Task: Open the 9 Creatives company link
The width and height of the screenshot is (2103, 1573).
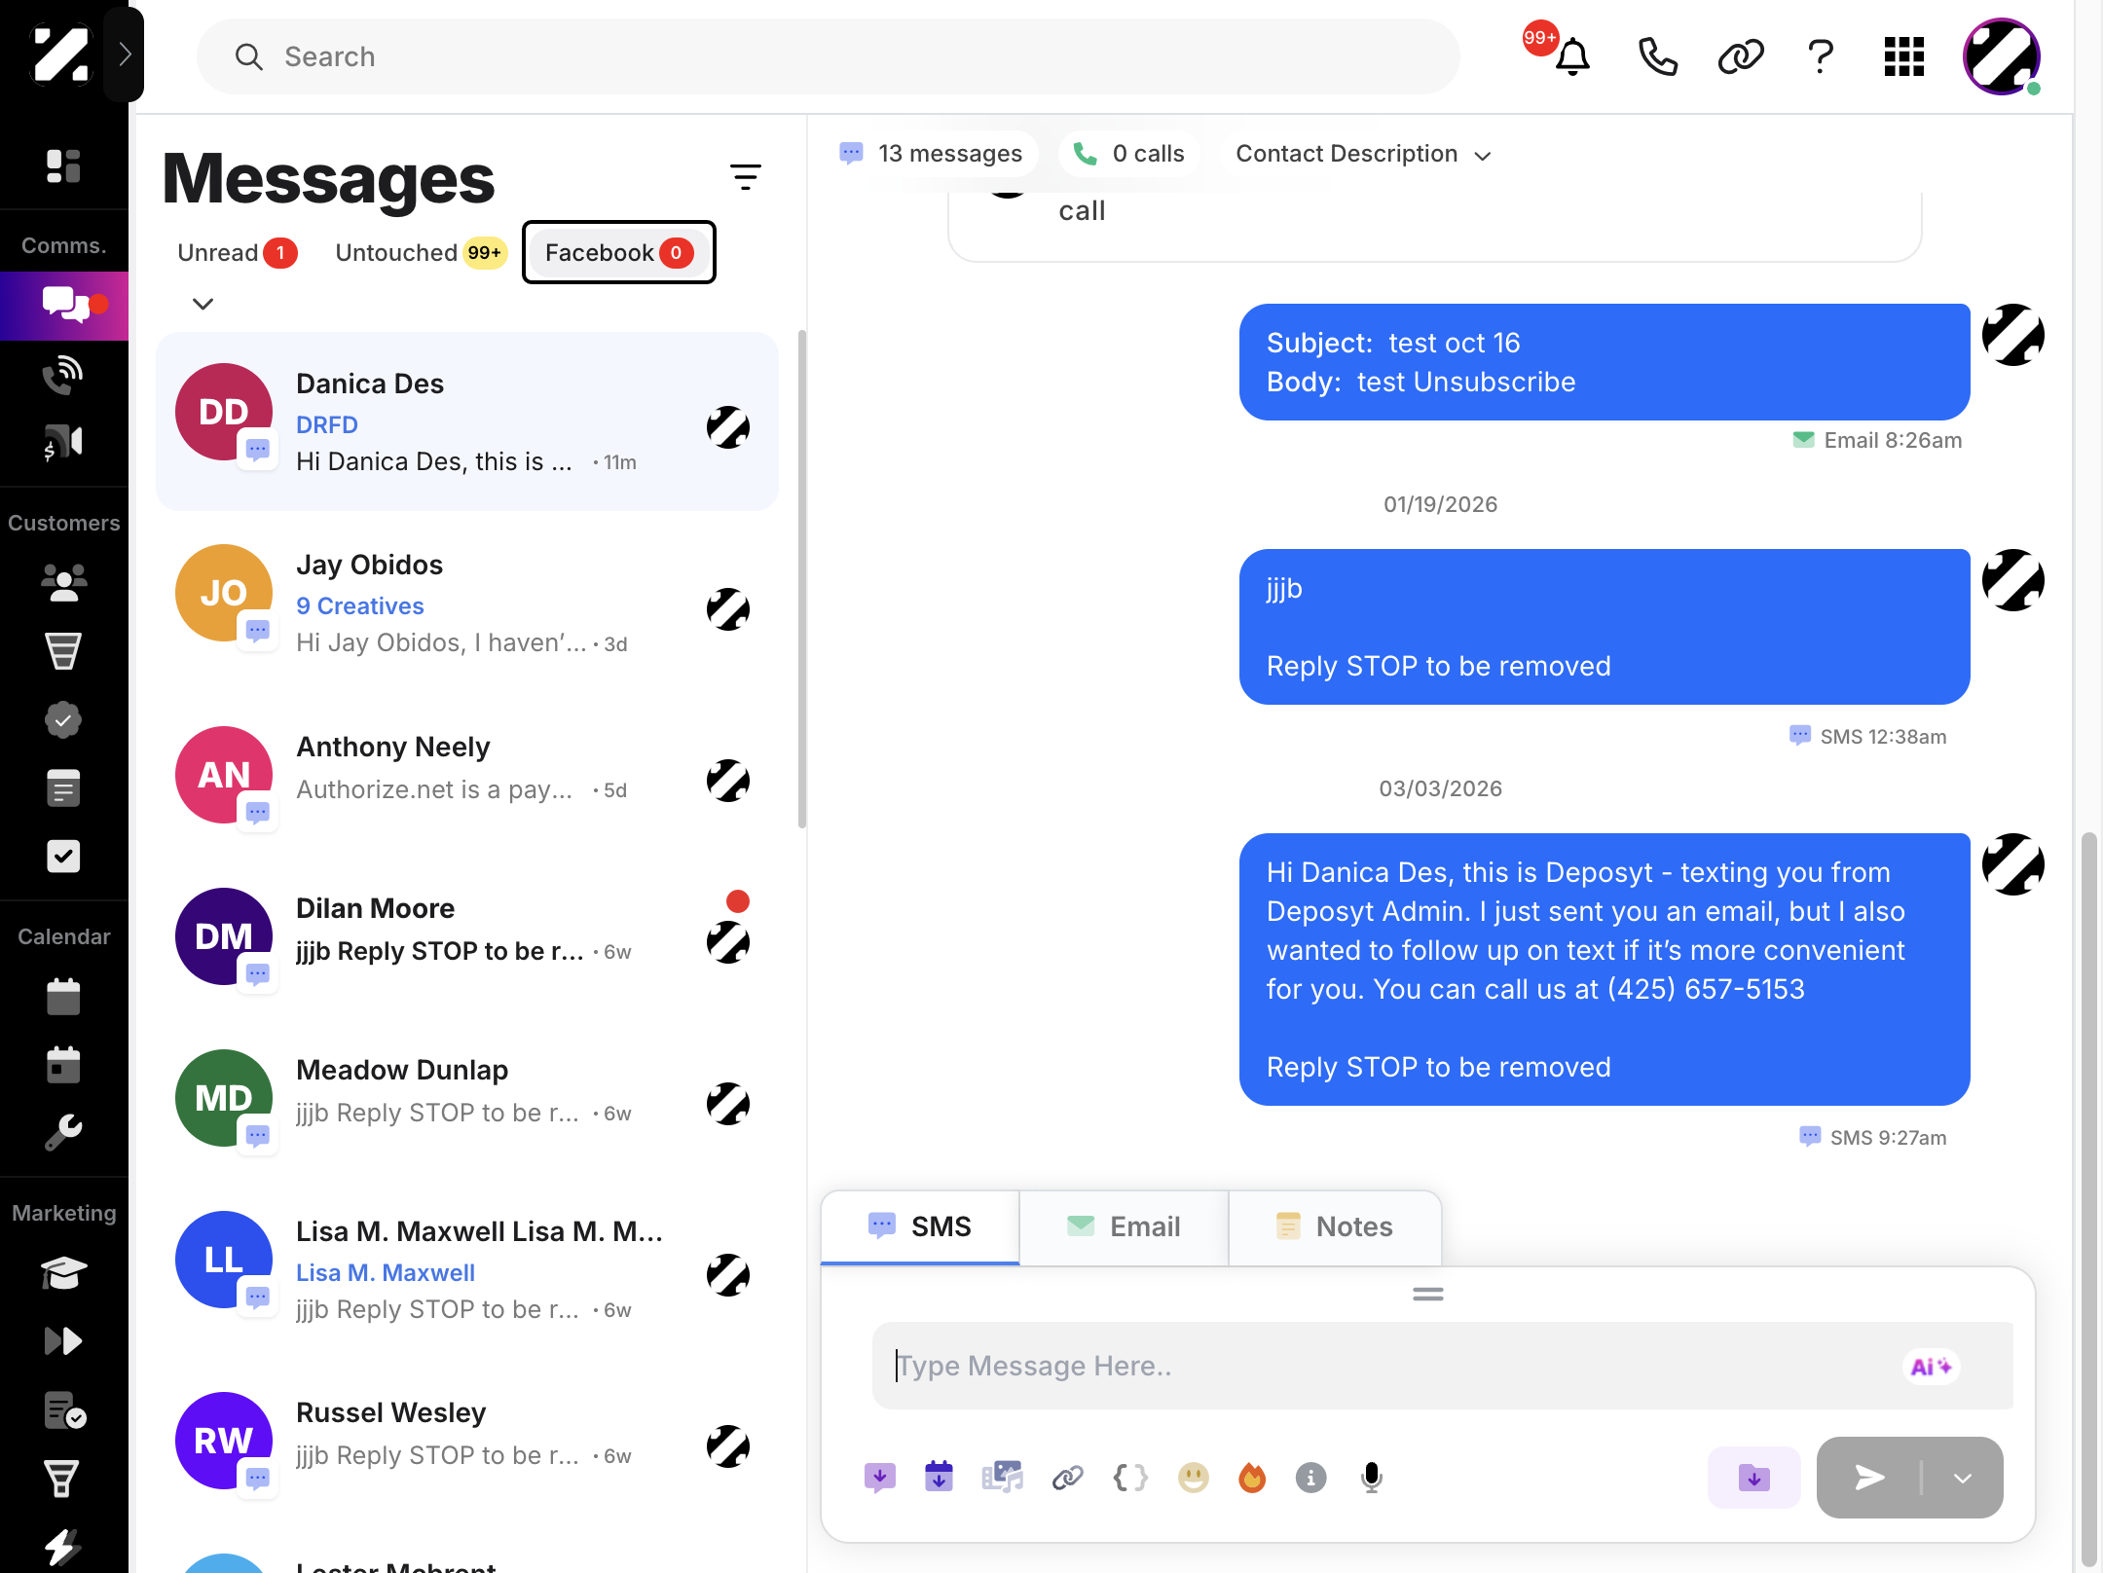Action: (x=360, y=605)
